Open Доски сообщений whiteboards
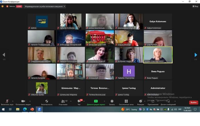The image size is (200, 126). coord(168,102)
